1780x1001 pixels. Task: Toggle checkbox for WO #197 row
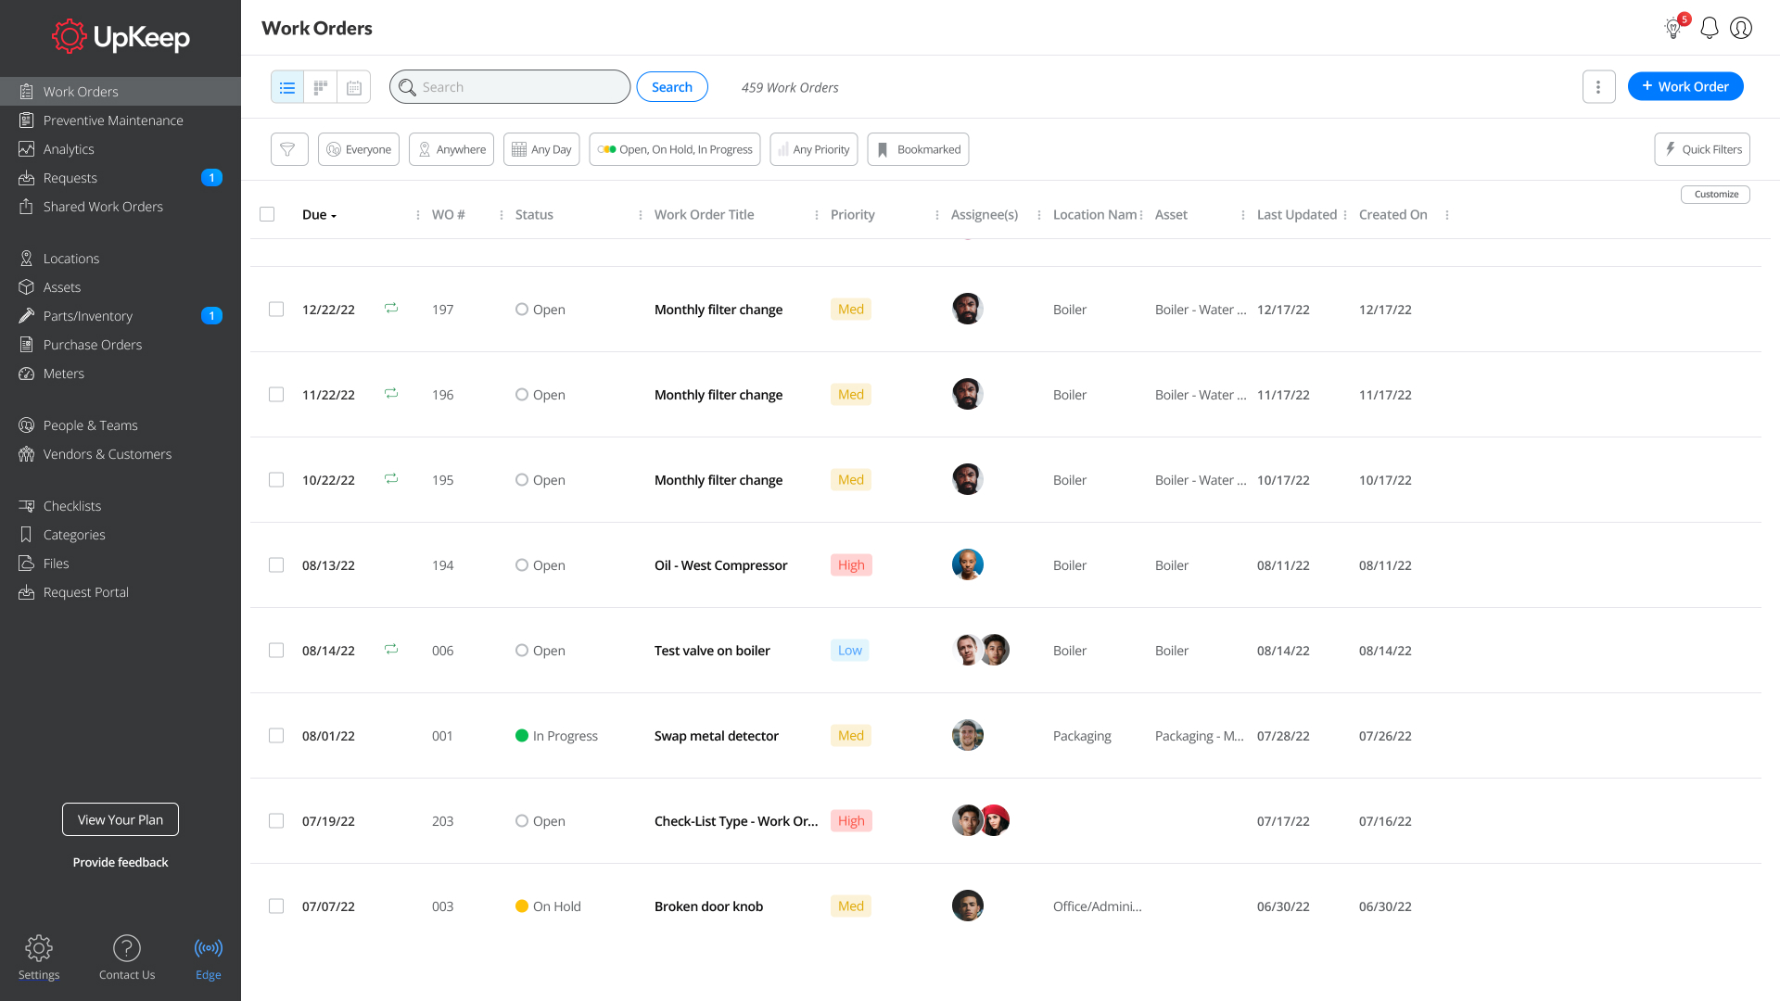coord(275,308)
